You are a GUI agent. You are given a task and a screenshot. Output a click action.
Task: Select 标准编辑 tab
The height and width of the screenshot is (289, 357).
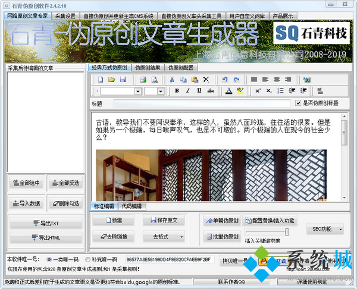[104, 206]
